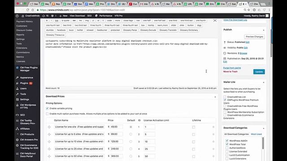Screen dimensions: 287x161
Task: Collapse the Download Categories panel
Action: pyautogui.click(x=264, y=128)
